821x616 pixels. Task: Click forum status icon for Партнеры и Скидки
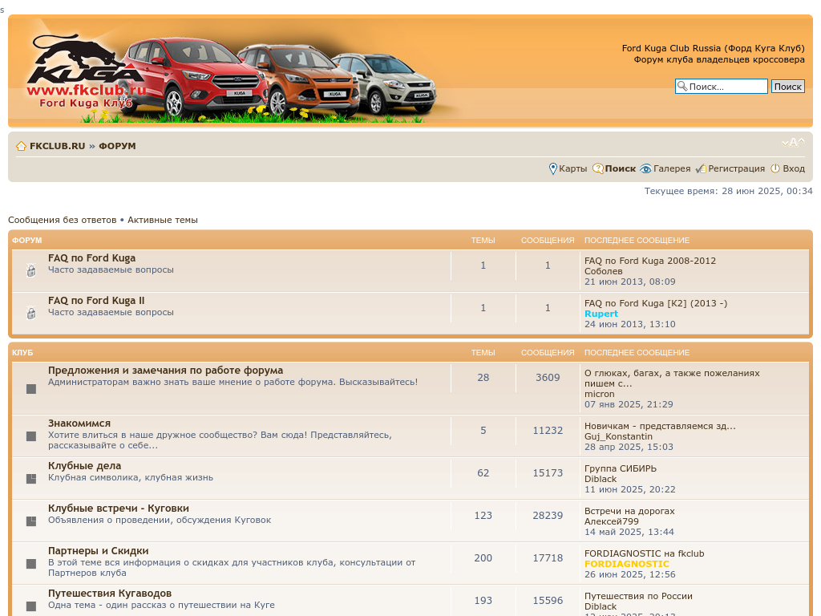click(31, 564)
